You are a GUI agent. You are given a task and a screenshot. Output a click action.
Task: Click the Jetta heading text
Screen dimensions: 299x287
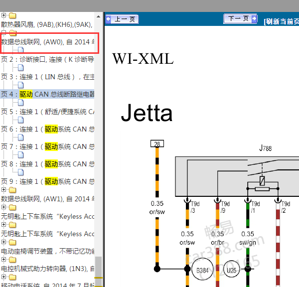tap(147, 113)
